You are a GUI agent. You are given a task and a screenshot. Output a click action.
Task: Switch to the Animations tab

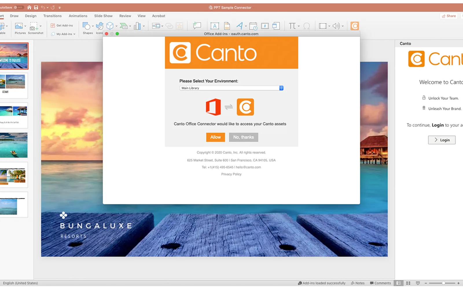coord(78,16)
